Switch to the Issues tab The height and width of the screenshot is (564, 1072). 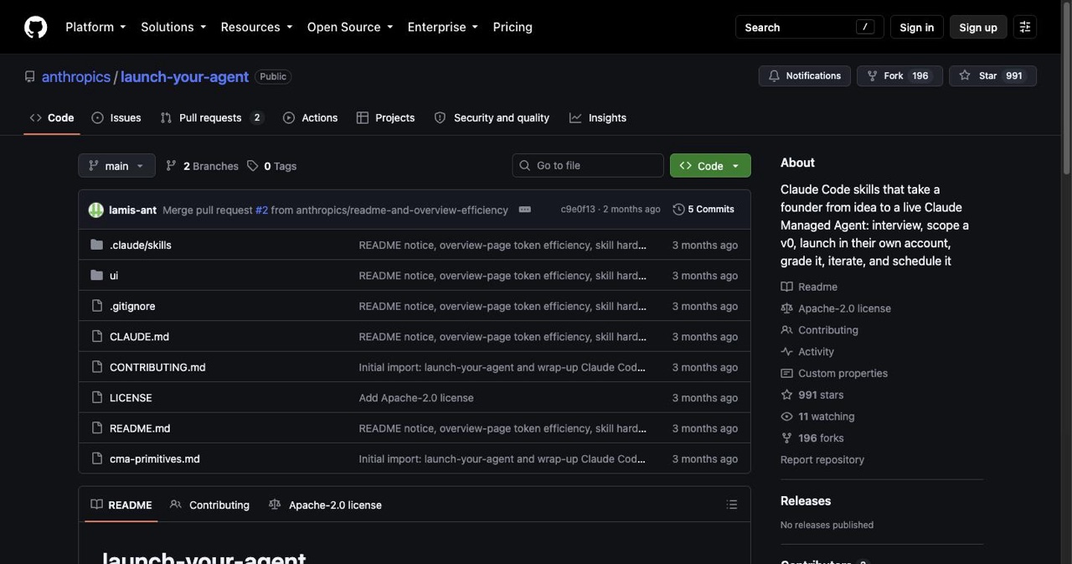116,118
